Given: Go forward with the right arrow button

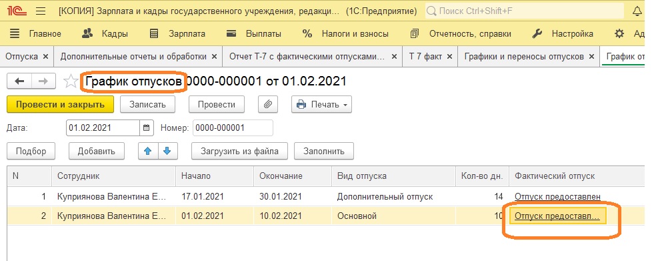Looking at the screenshot, I should coord(43,81).
